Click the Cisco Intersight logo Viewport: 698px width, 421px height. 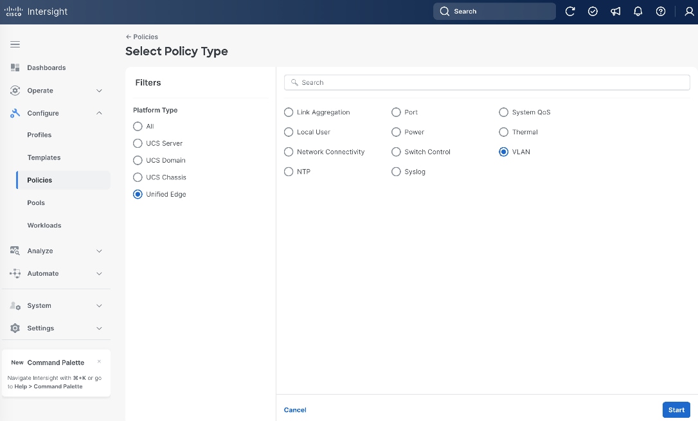pos(35,12)
